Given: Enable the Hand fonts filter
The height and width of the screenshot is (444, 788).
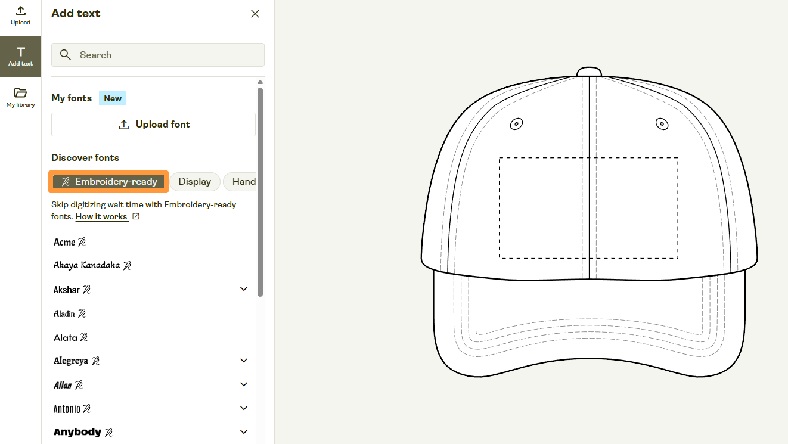Looking at the screenshot, I should [244, 181].
